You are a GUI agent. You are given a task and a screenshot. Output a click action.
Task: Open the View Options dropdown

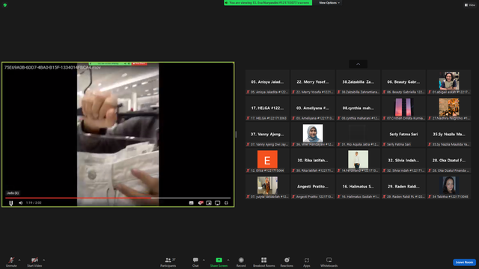click(x=329, y=3)
